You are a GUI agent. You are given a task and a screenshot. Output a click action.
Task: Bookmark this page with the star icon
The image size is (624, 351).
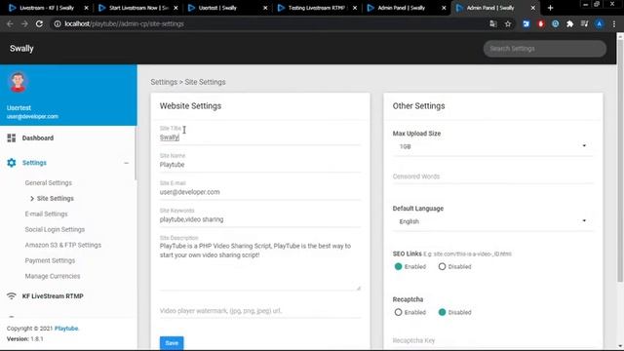tap(508, 23)
